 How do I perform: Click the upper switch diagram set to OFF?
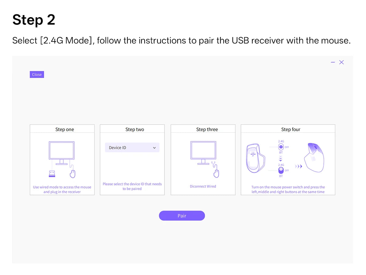tap(281, 147)
